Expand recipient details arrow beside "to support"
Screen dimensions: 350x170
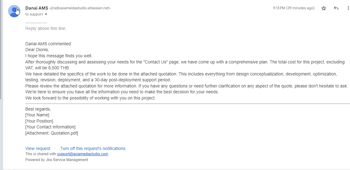[x=46, y=14]
